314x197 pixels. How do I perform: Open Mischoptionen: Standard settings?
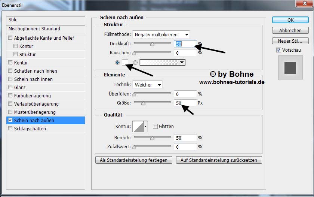[x=34, y=29]
